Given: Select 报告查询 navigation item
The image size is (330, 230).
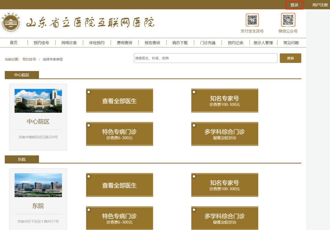Looking at the screenshot, I should coord(152,43).
